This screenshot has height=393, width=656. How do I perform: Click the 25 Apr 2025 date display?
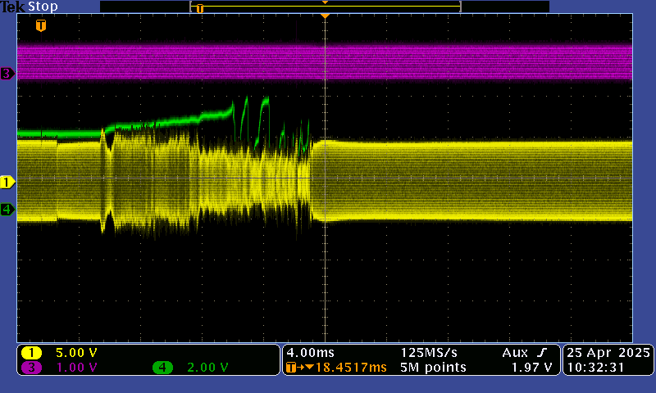point(607,352)
